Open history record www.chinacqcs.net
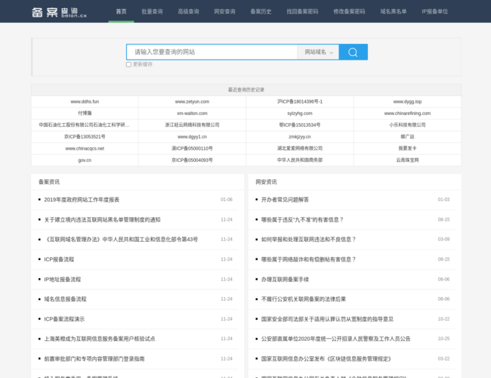This screenshot has width=491, height=378. (x=85, y=148)
